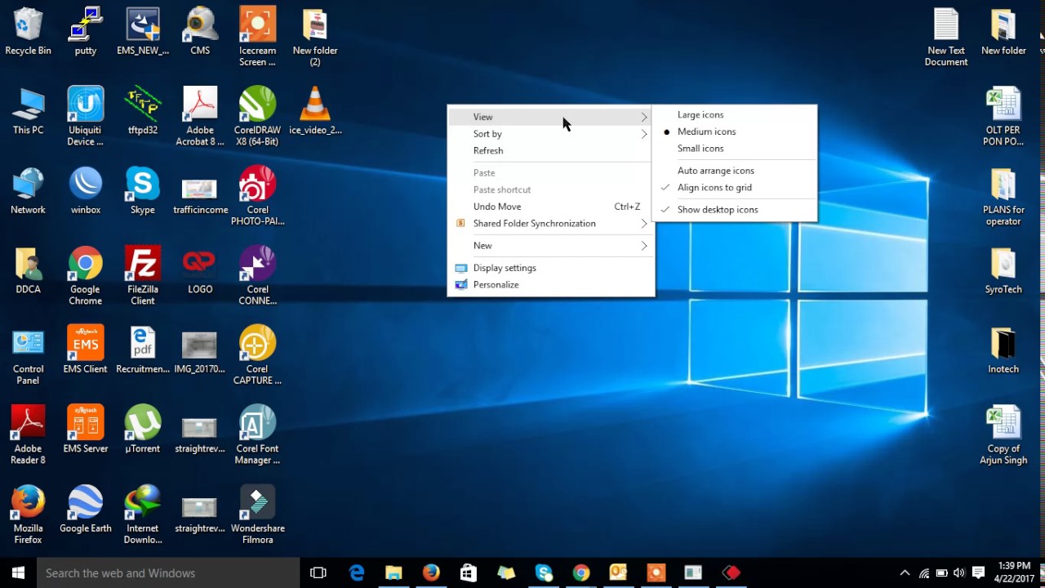Open Windows Store from the taskbar

point(468,573)
